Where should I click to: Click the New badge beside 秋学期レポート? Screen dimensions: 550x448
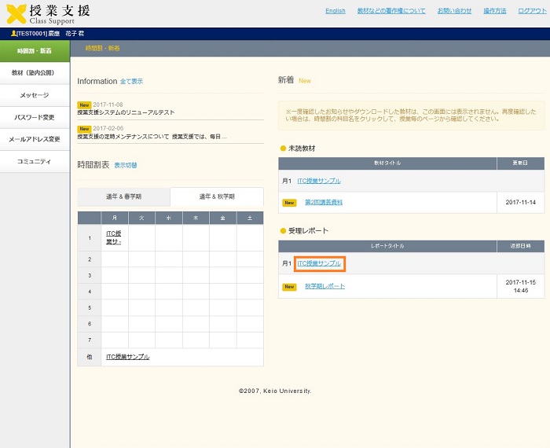[x=289, y=286]
